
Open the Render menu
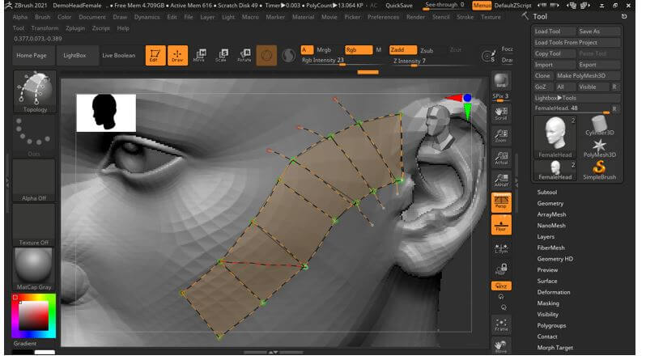point(415,17)
